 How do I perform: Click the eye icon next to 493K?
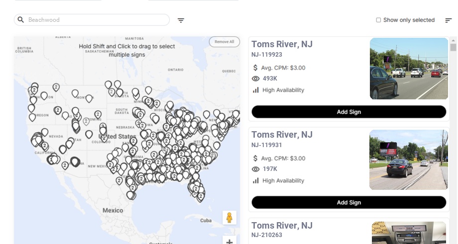(256, 79)
